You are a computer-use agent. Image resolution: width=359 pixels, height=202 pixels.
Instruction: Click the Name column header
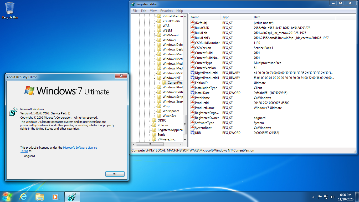(205, 17)
